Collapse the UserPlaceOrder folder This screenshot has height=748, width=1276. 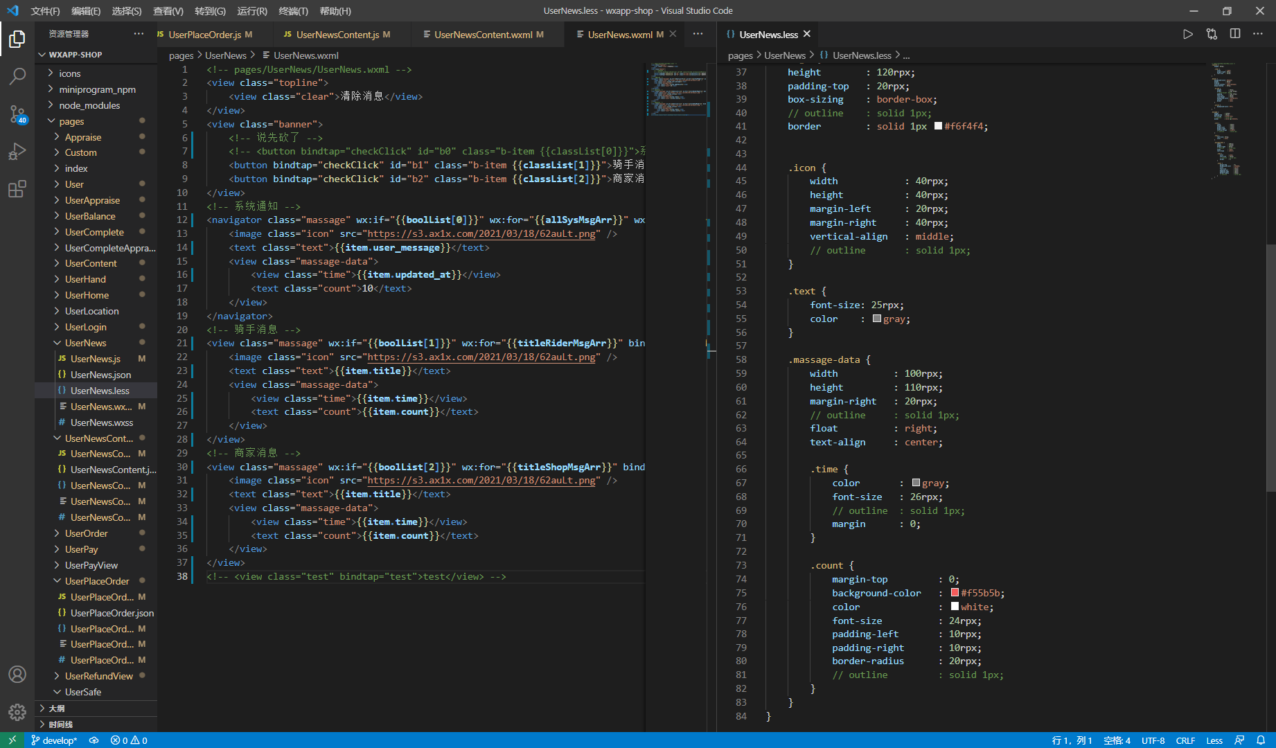pyautogui.click(x=96, y=581)
